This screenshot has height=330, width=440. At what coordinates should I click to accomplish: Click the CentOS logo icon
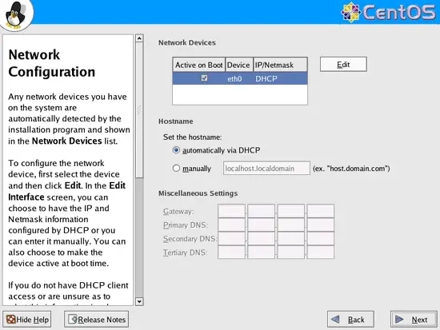pos(350,12)
